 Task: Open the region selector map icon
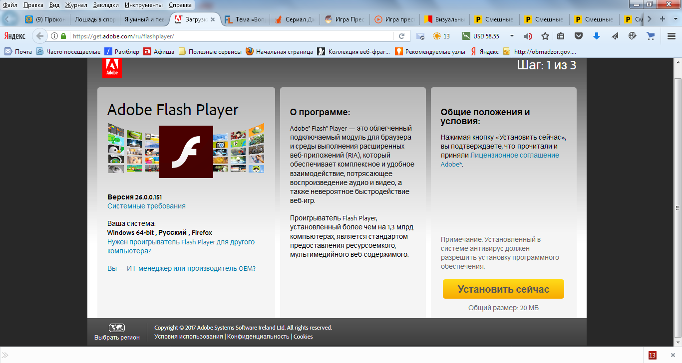pyautogui.click(x=117, y=328)
